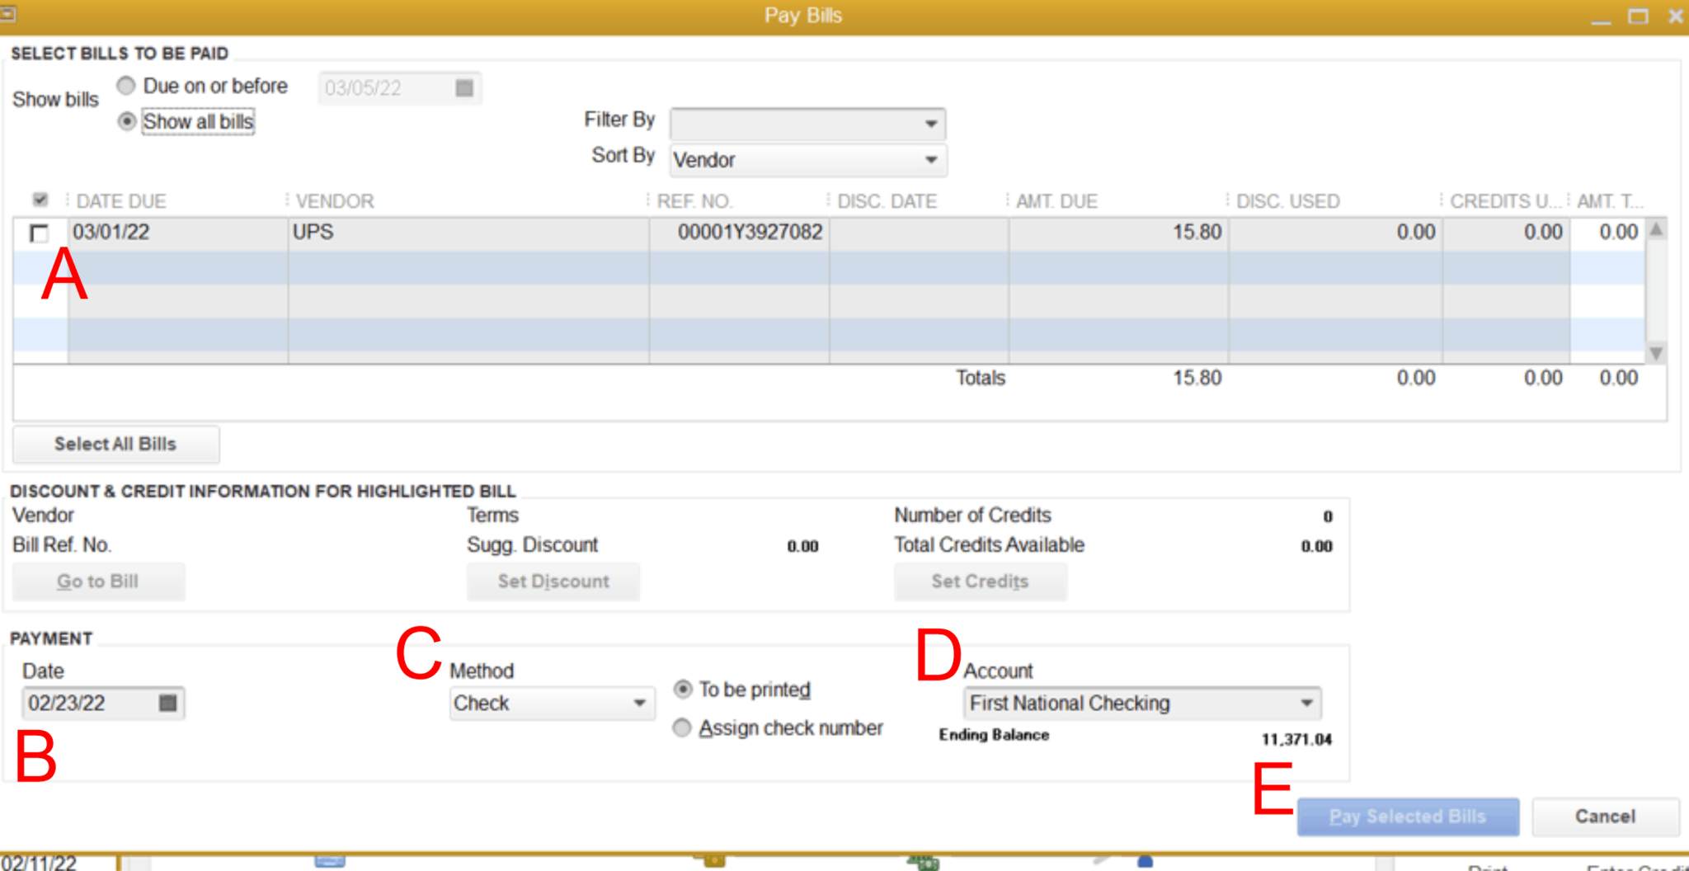This screenshot has width=1689, height=871.
Task: Maximize the Pay Bills window
Action: click(x=1638, y=16)
